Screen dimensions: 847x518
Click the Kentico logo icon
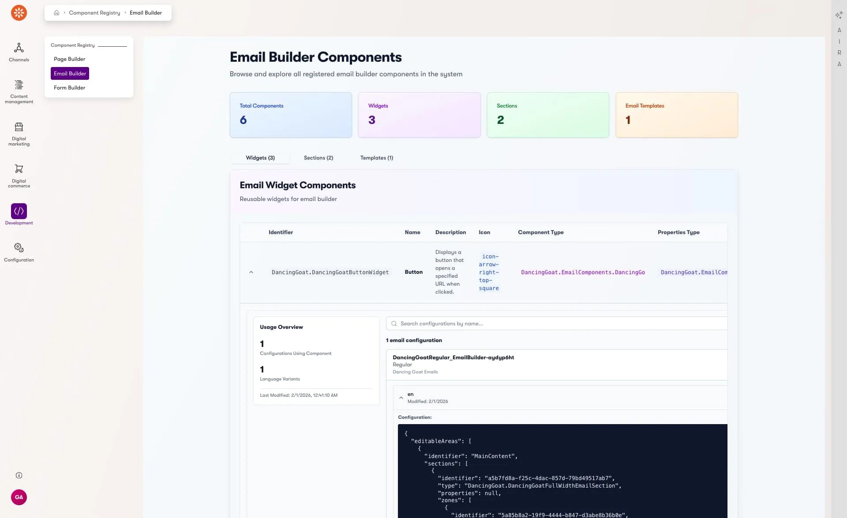pyautogui.click(x=19, y=13)
